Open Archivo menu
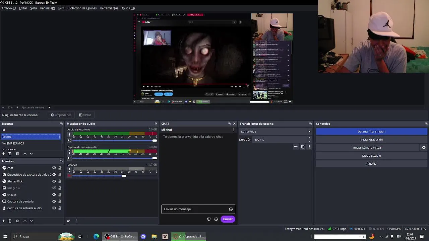Viewport: 429px width, 241px height. 9,8
